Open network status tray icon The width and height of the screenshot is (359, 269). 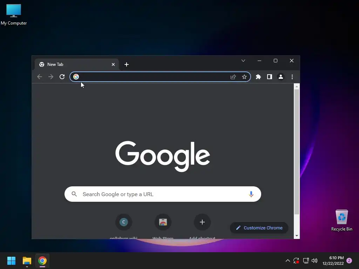click(x=306, y=261)
